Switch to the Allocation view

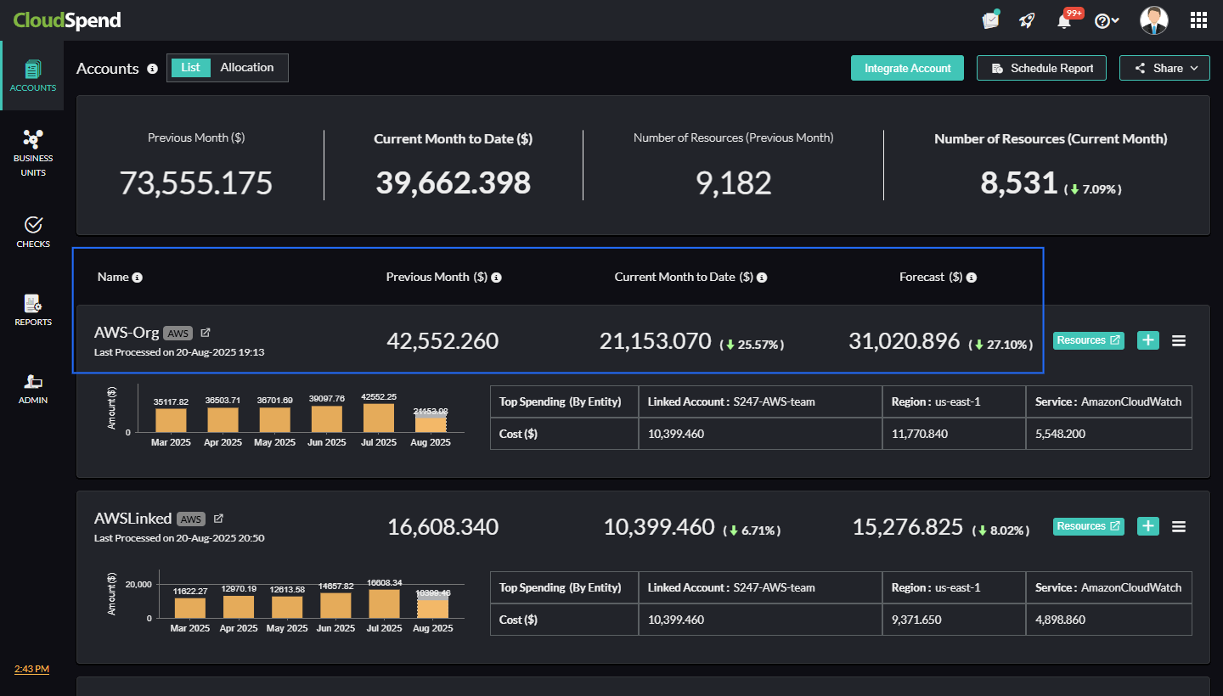[247, 68]
